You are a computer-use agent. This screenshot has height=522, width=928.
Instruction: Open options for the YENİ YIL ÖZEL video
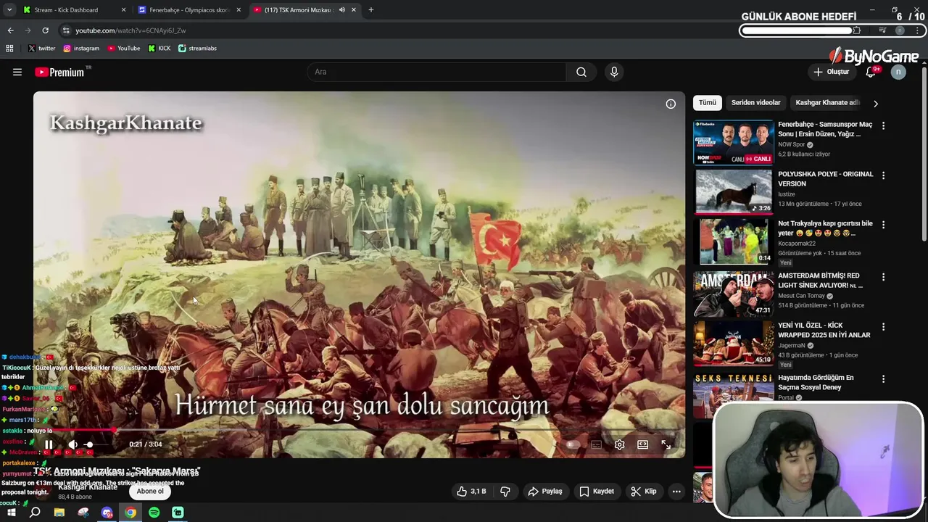tap(883, 327)
